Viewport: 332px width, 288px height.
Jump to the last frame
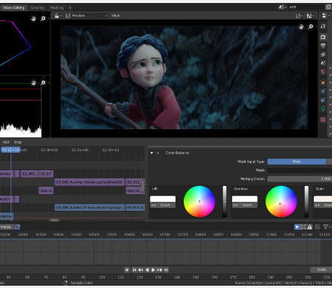(166, 270)
